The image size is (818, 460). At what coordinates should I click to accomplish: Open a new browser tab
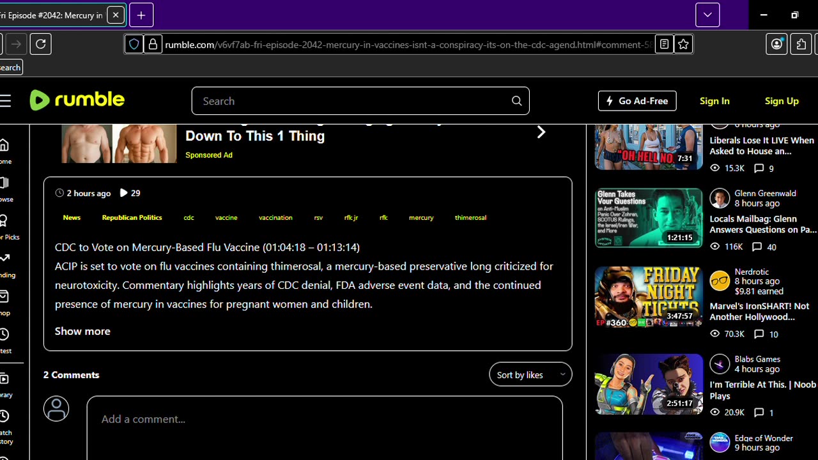(141, 15)
